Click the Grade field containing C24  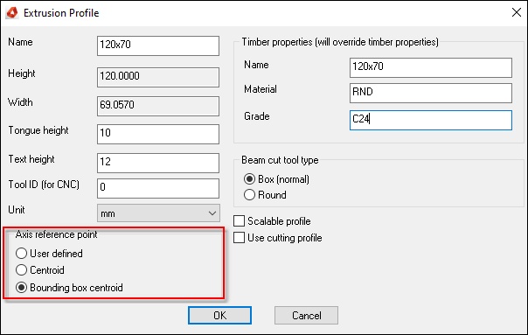click(x=431, y=121)
